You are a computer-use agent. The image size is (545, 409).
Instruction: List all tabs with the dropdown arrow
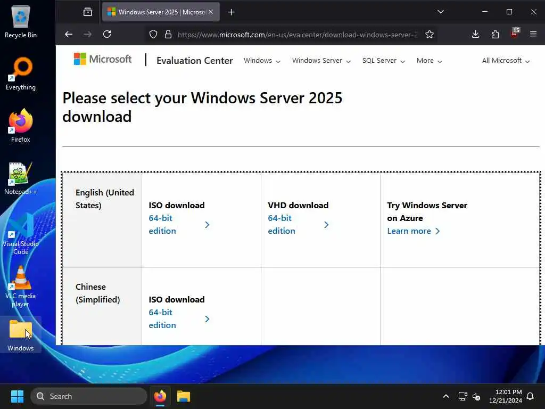[440, 12]
